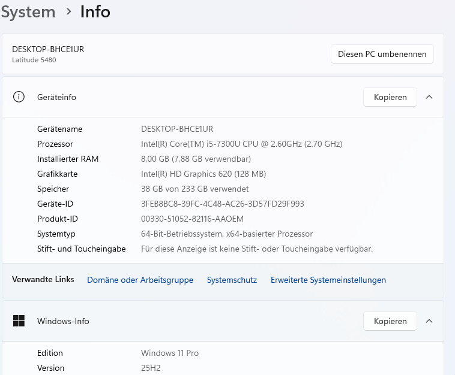Click the Installierter RAM label

point(68,159)
